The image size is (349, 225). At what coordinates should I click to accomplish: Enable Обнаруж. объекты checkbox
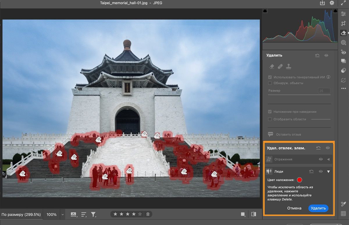tap(270, 83)
